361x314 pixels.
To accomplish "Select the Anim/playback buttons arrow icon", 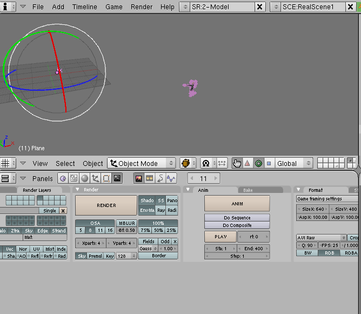I will tap(161, 178).
